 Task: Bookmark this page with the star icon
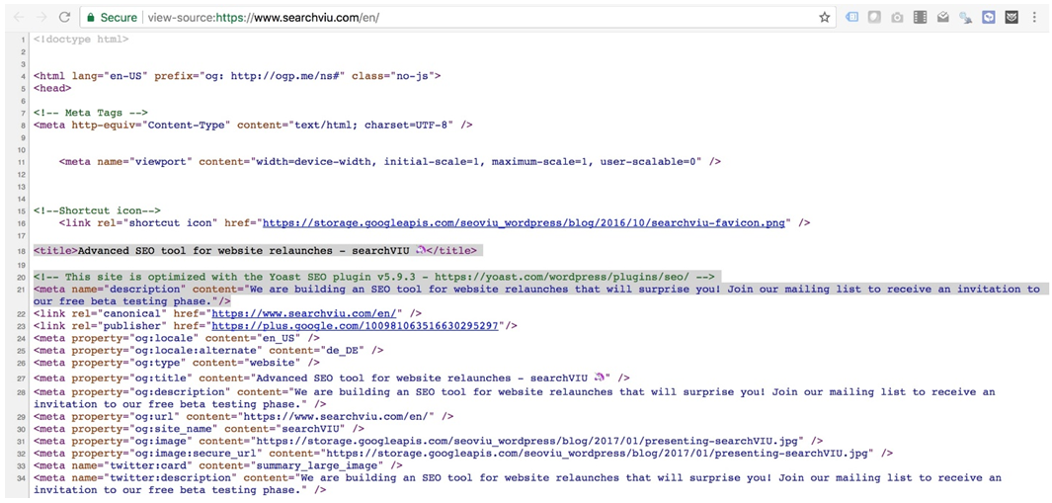(x=825, y=18)
